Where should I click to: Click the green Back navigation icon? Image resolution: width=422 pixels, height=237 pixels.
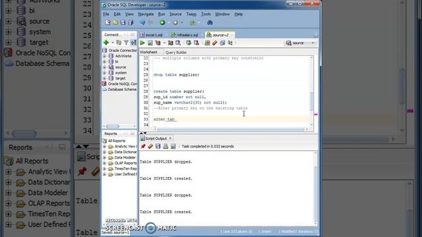tap(162, 22)
